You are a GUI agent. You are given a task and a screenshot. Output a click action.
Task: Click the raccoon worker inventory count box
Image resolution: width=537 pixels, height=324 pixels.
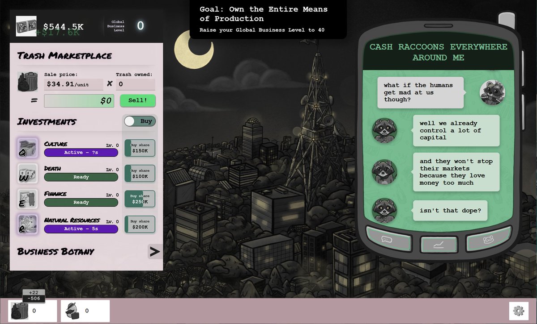pyautogui.click(x=85, y=311)
